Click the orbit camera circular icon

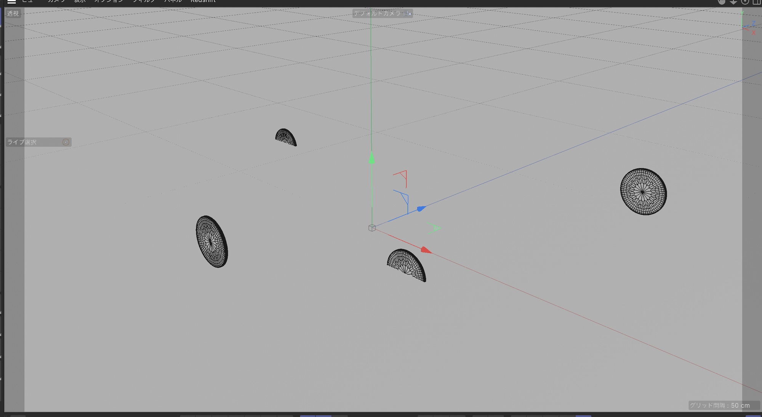coord(745,2)
